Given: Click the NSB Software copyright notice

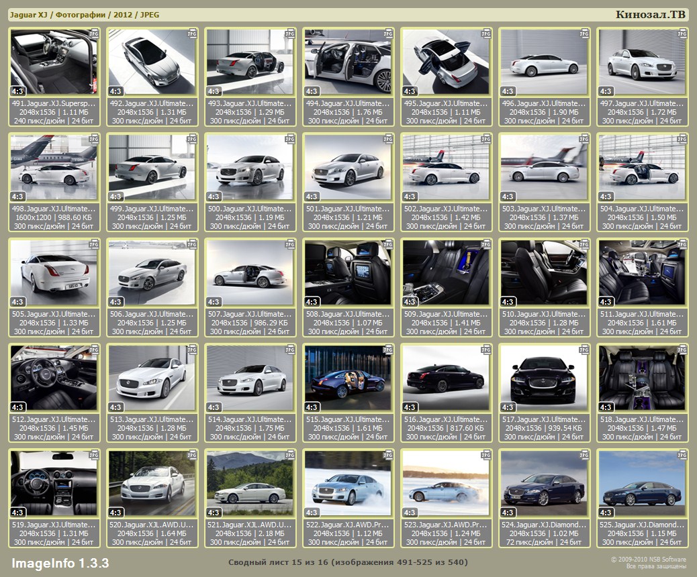Looking at the screenshot, I should pyautogui.click(x=648, y=562).
